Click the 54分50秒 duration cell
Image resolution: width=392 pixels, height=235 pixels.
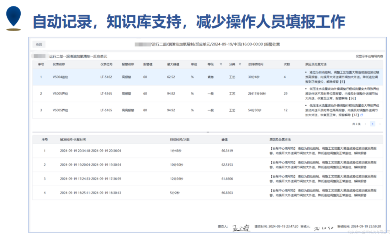(254, 110)
